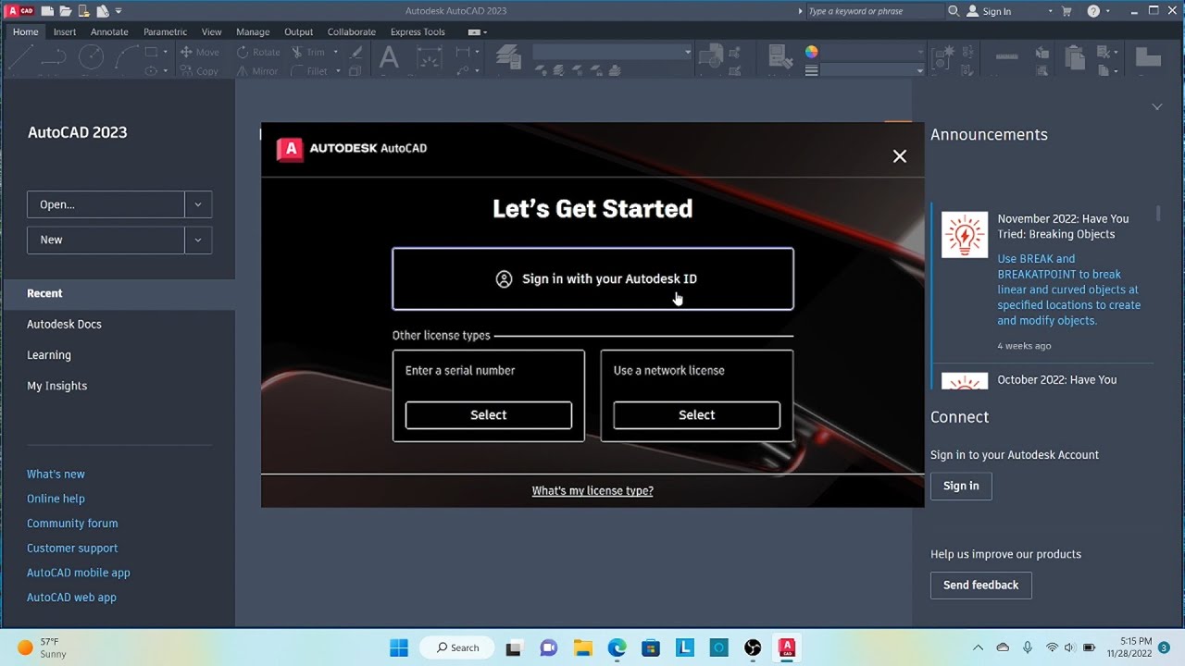The image size is (1185, 666).
Task: Switch to the Manage ribbon tab
Action: [253, 31]
